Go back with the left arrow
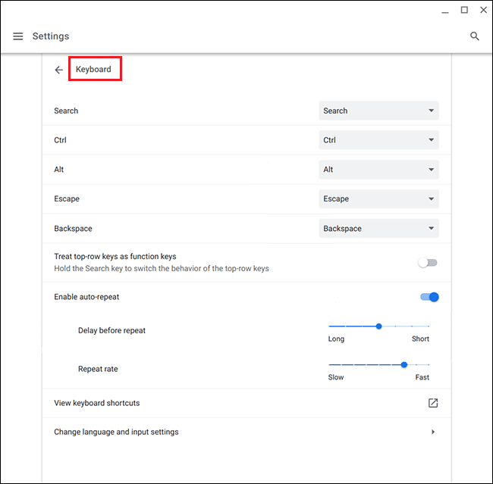 tap(59, 70)
